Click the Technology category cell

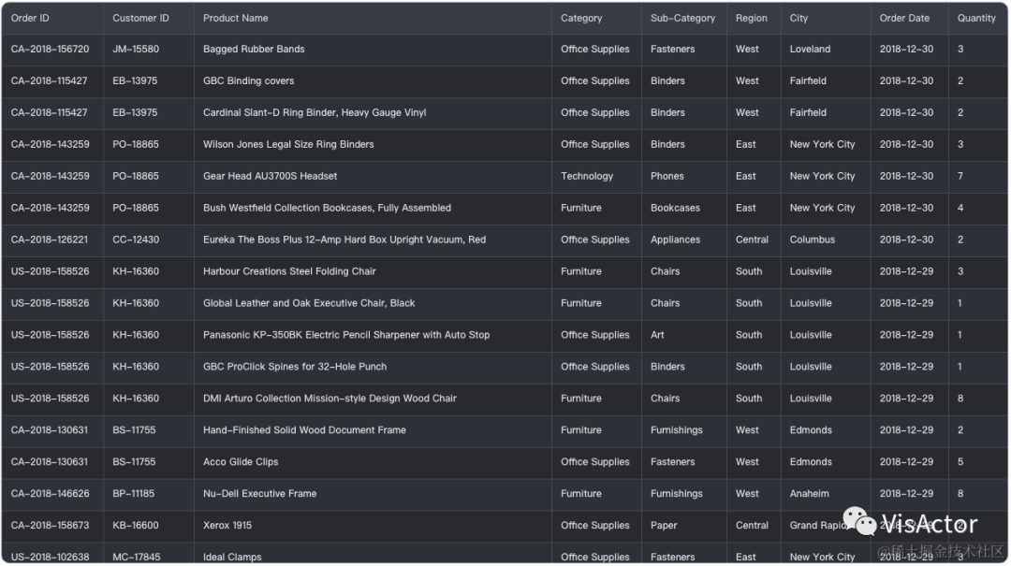(x=587, y=176)
